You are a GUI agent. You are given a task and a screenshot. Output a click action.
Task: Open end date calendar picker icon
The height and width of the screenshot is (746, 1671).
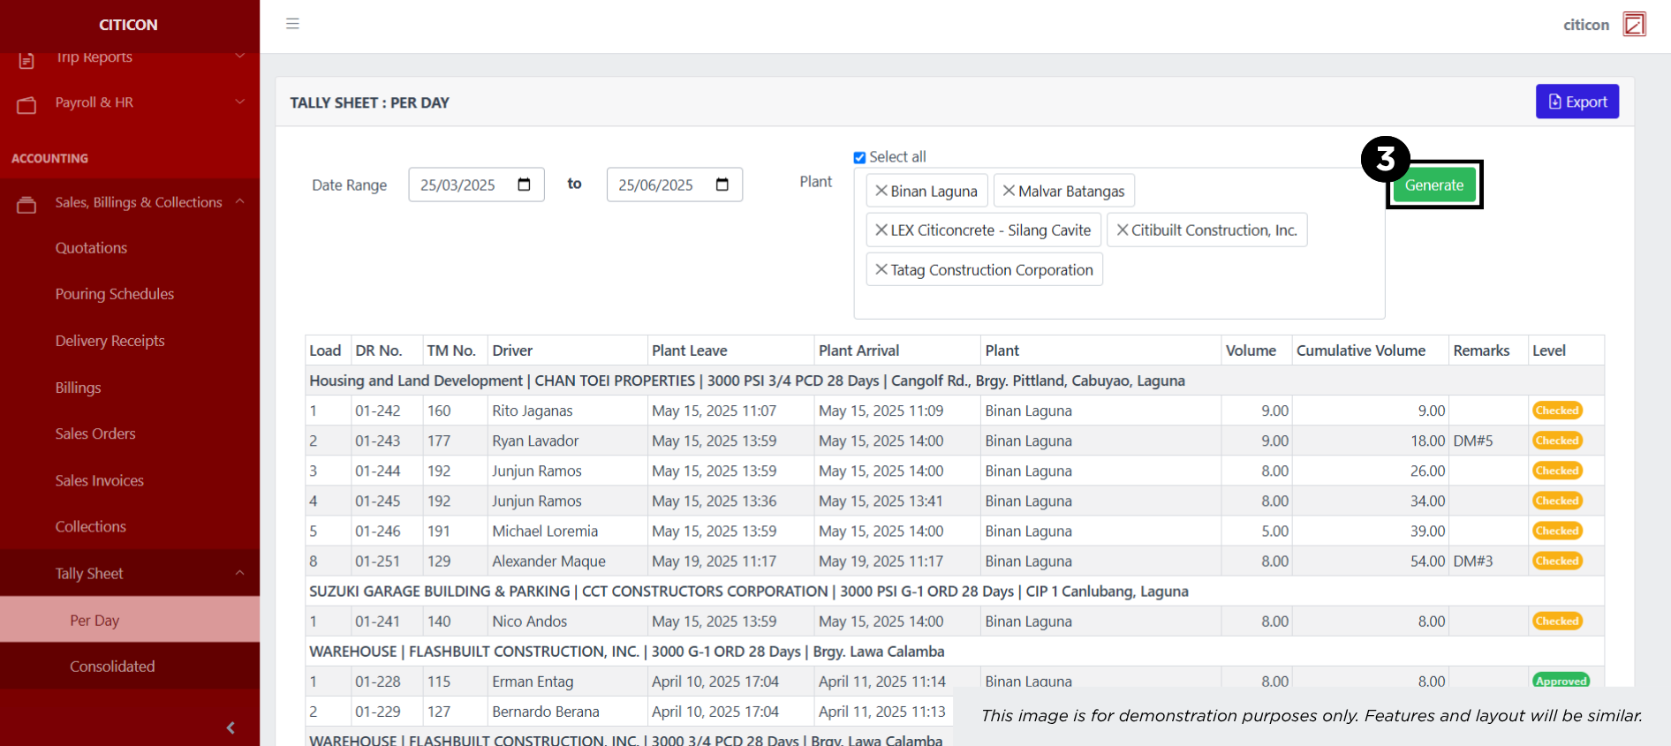click(x=722, y=185)
